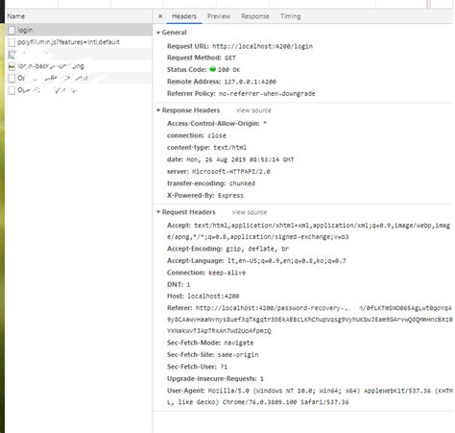The image size is (455, 433).
Task: Click the Request Method GET value
Action: tap(230, 58)
